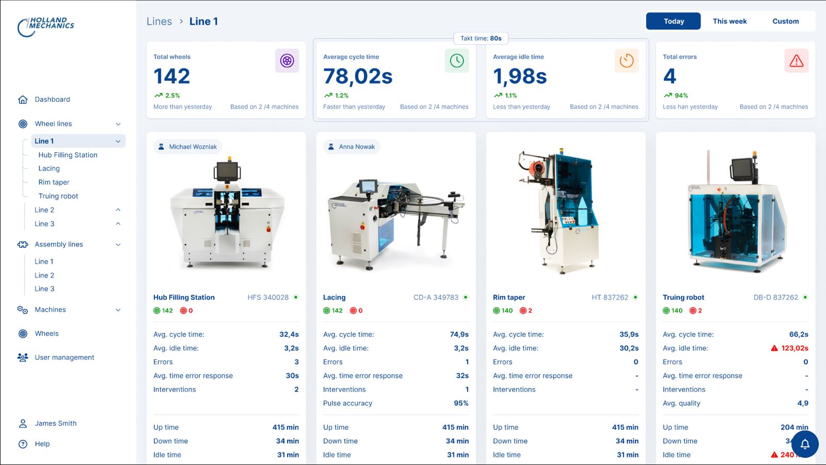Viewport: 826px width, 465px height.
Task: Select the Today tab
Action: point(674,21)
